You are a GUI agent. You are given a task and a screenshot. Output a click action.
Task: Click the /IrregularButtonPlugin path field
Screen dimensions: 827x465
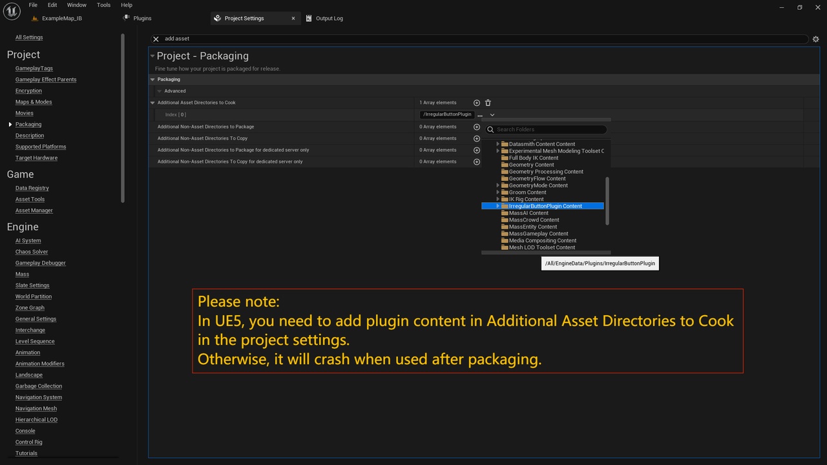(x=447, y=114)
